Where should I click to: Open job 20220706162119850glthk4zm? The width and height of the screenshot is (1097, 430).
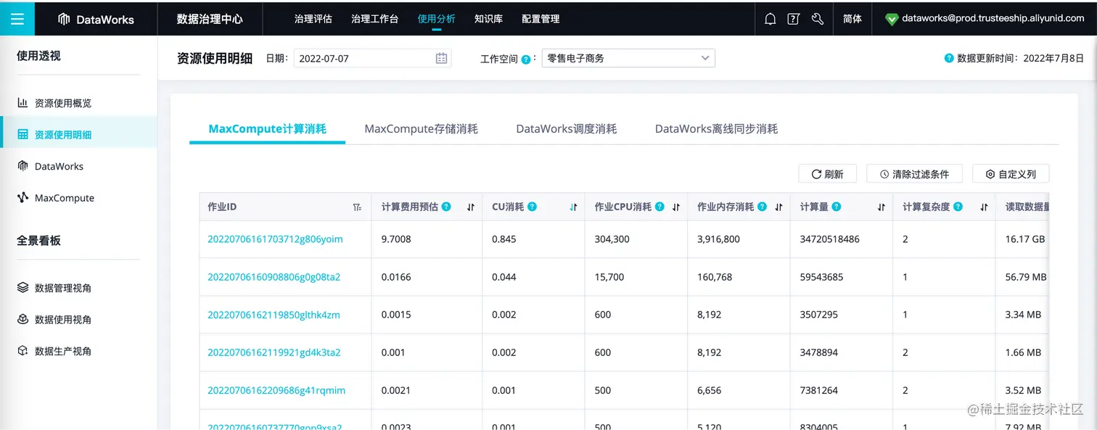click(x=274, y=315)
